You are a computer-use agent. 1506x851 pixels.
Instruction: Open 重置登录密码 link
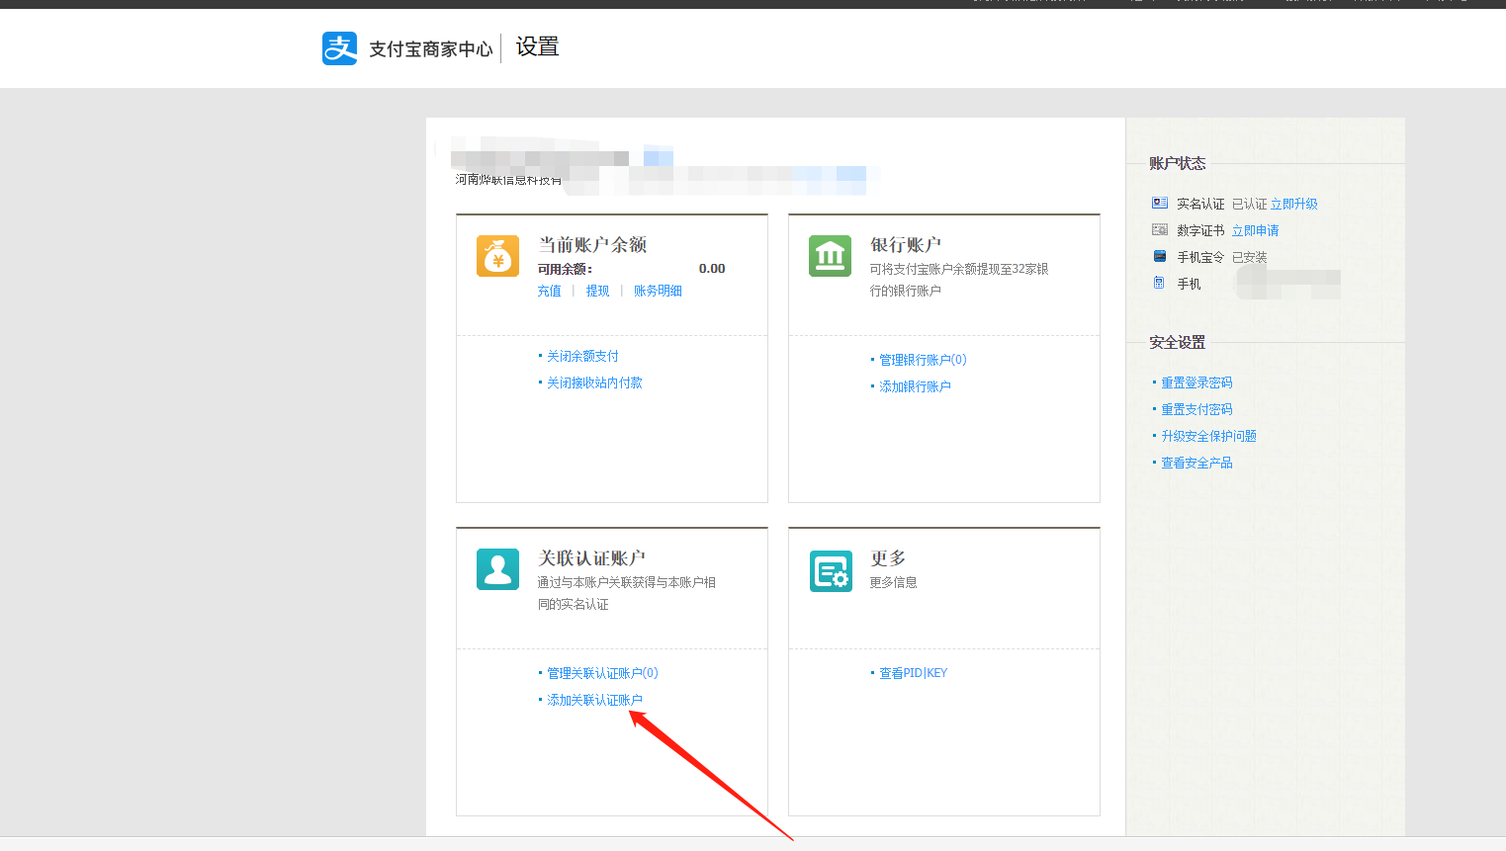1196,383
